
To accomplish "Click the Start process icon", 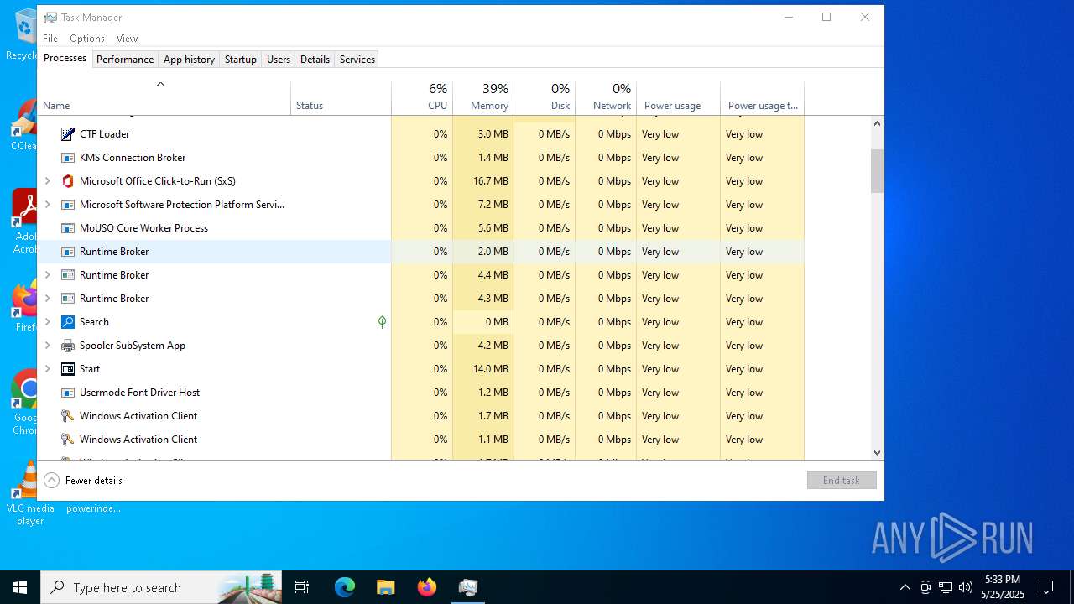I will (x=68, y=369).
